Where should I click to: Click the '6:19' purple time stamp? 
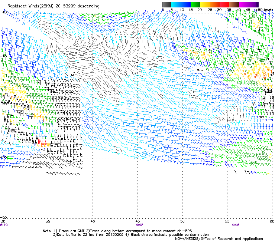click(x=4, y=225)
